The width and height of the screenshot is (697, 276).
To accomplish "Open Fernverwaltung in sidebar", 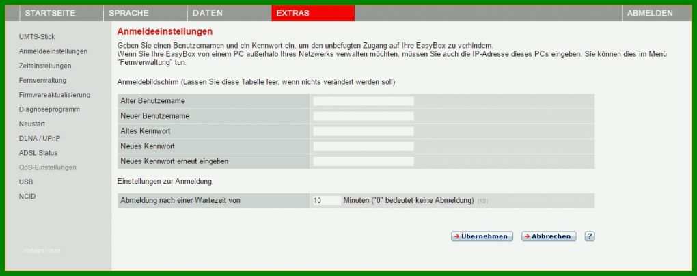I will [42, 81].
